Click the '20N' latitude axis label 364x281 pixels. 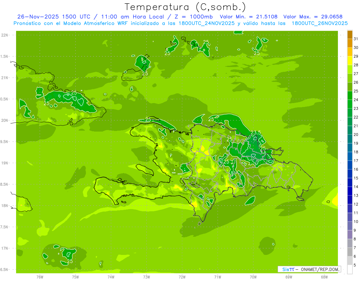(5, 121)
